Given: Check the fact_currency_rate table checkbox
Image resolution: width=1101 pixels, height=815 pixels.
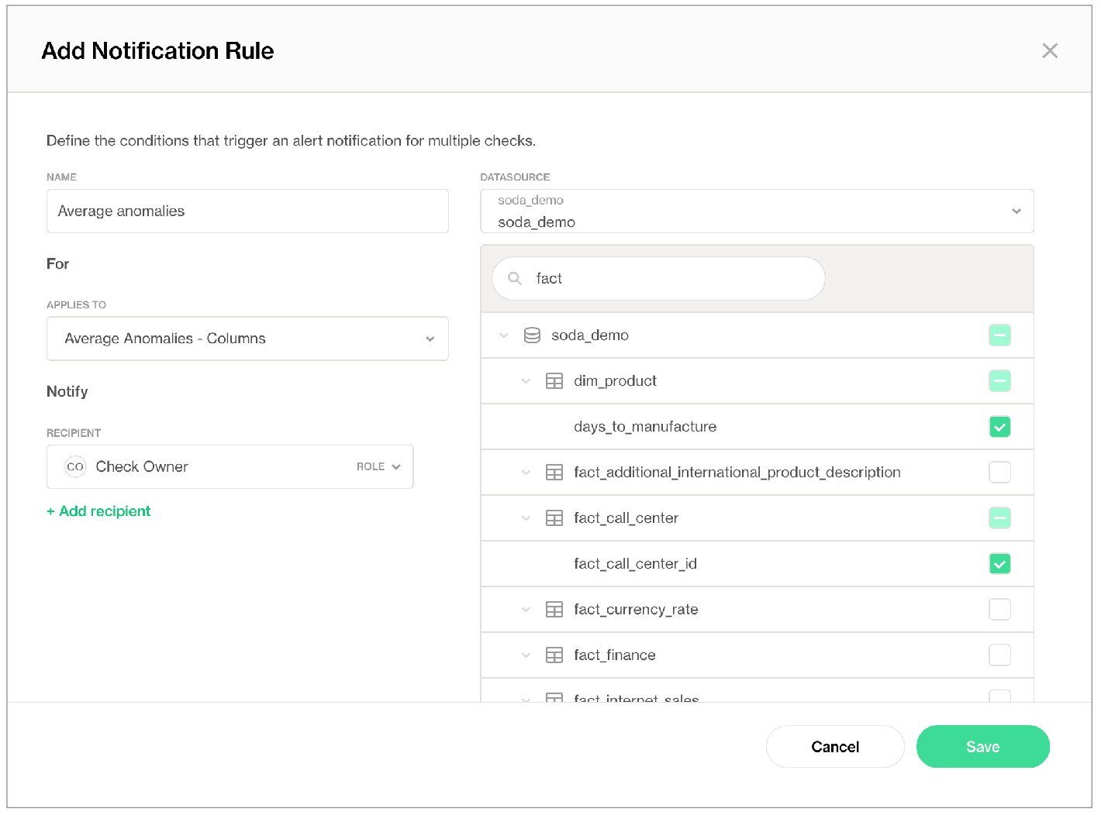Looking at the screenshot, I should coord(999,610).
